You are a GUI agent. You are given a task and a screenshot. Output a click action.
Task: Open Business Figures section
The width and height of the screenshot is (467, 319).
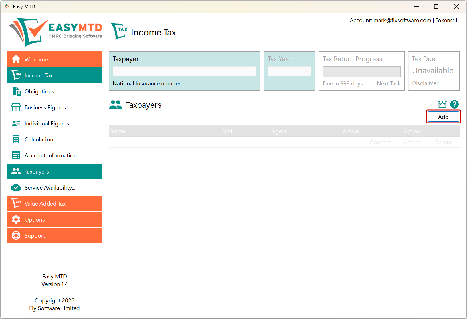point(55,107)
